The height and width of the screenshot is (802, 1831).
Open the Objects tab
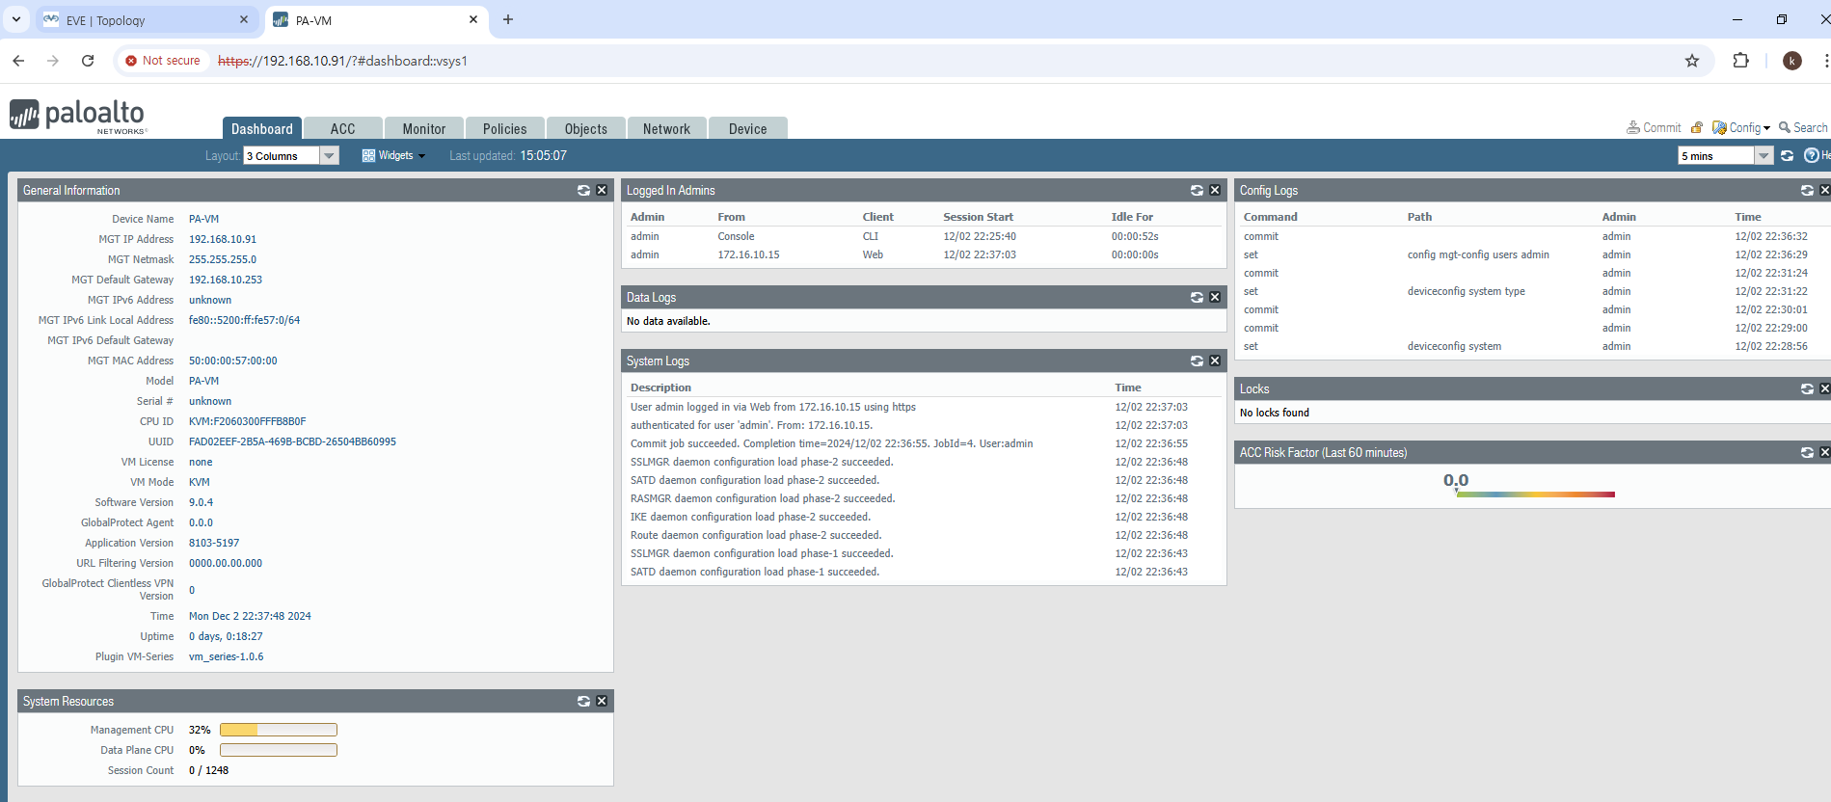coord(586,129)
